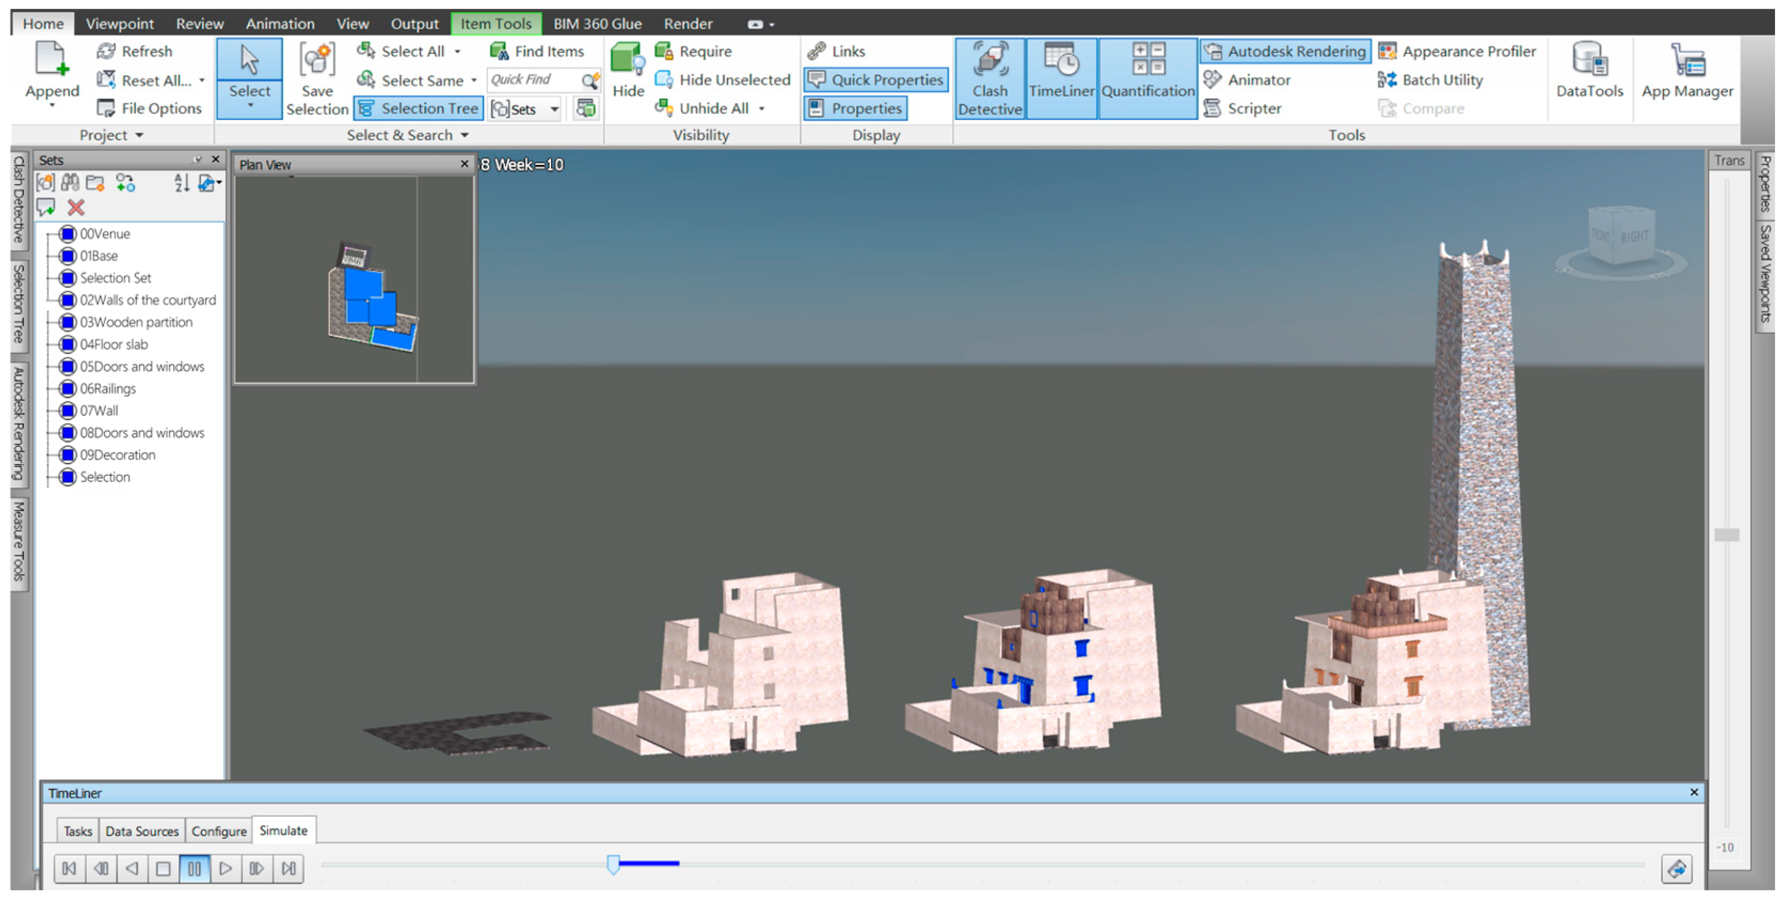Switch to the Viewpoint ribbon tab
The width and height of the screenshot is (1783, 904).
tap(119, 23)
